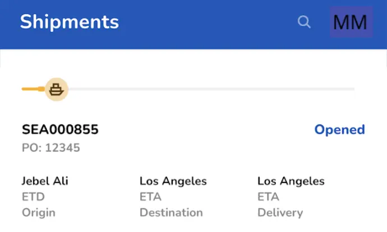Click the Origin label
This screenshot has width=387, height=232.
pyautogui.click(x=39, y=213)
